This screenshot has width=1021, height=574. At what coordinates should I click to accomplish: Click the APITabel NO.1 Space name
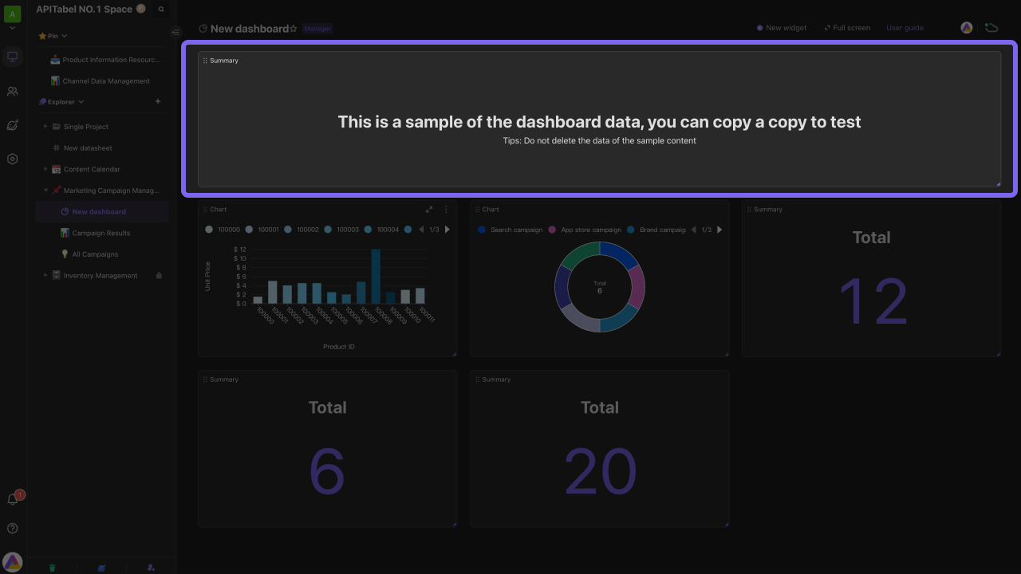[84, 9]
